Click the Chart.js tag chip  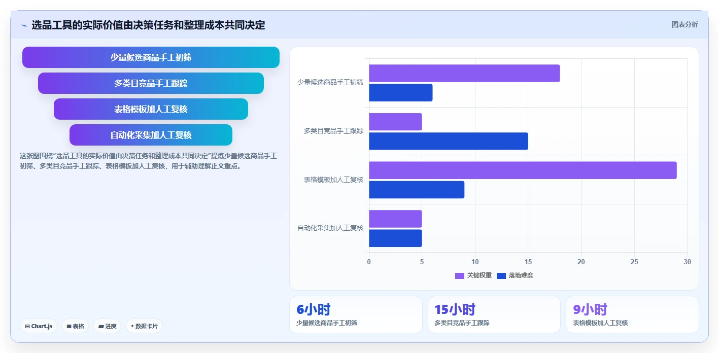point(39,326)
